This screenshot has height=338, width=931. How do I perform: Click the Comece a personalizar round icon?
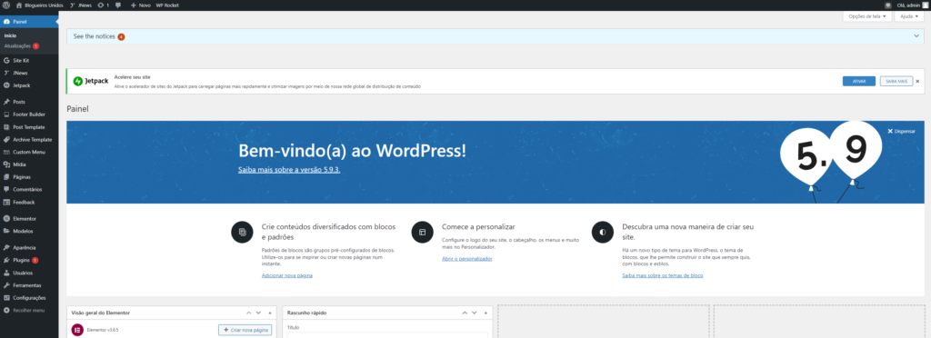coord(422,232)
